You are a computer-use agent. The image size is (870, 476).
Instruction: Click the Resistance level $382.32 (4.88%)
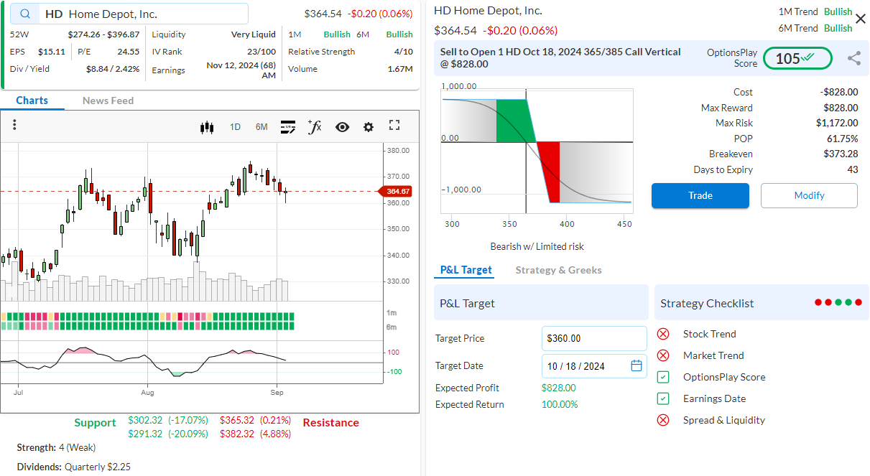[x=255, y=434]
